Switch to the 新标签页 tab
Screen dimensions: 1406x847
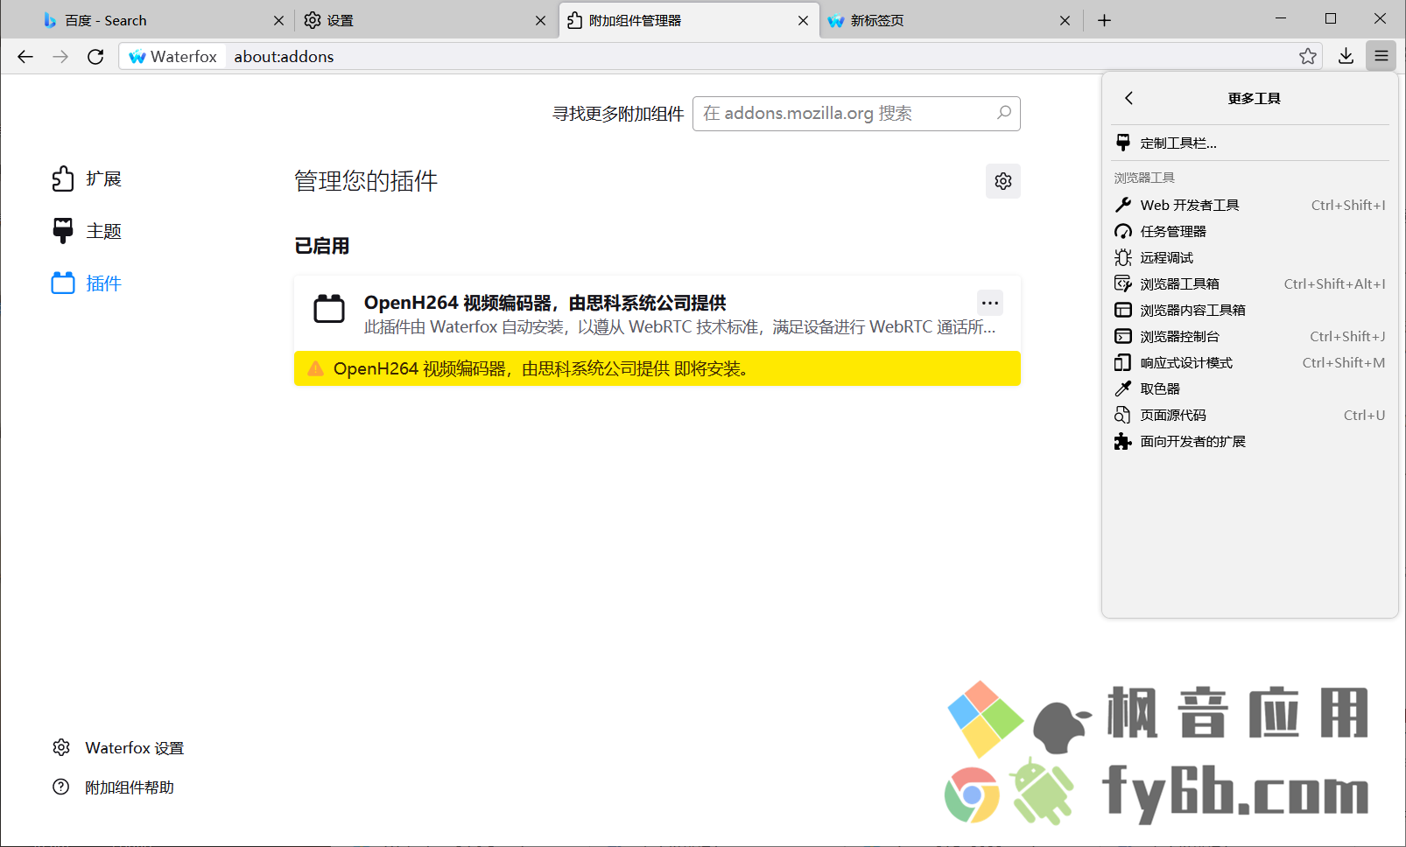coord(950,20)
